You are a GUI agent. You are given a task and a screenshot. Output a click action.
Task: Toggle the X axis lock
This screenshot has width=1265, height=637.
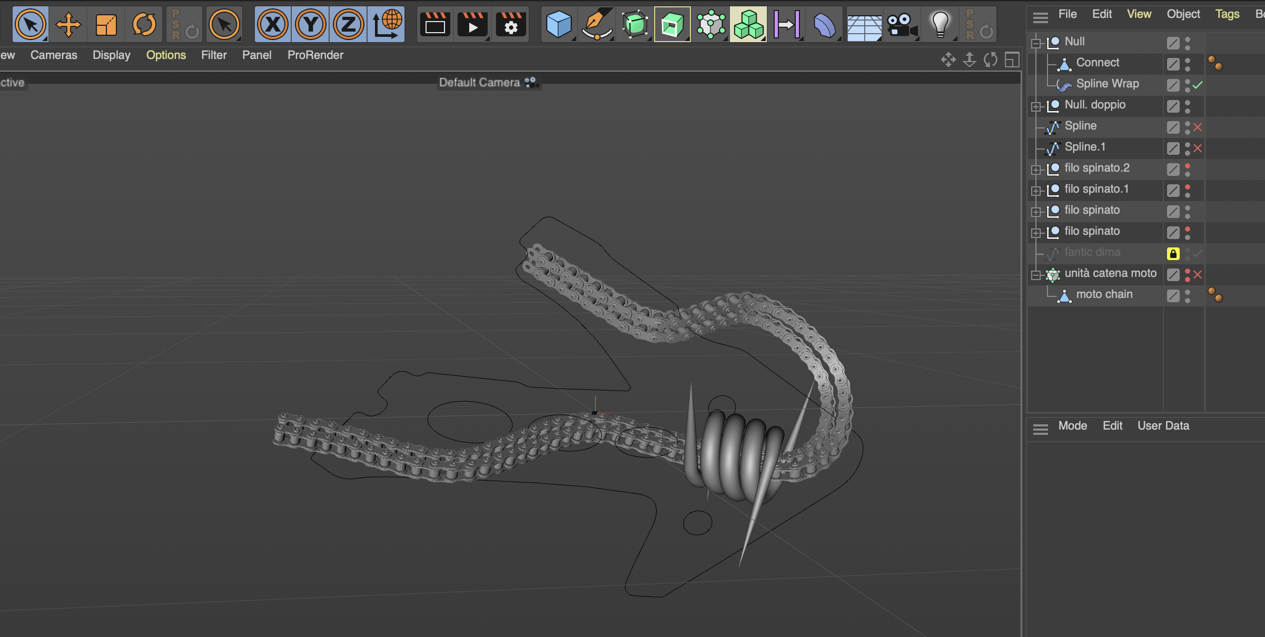pyautogui.click(x=273, y=24)
